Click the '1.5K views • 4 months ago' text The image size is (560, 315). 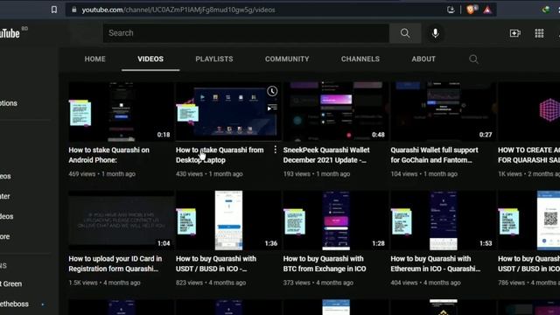104,283
